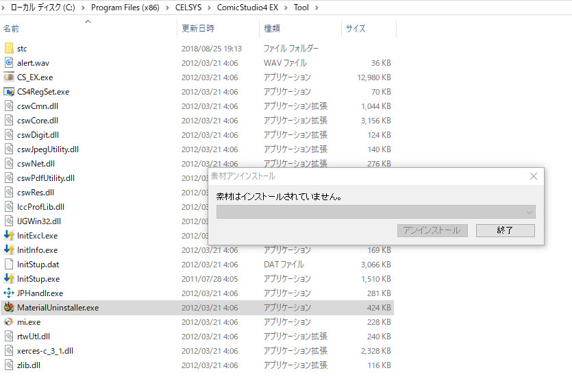Expand the chevron after Tool breadcrumb
This screenshot has width=572, height=377.
pyautogui.click(x=316, y=8)
